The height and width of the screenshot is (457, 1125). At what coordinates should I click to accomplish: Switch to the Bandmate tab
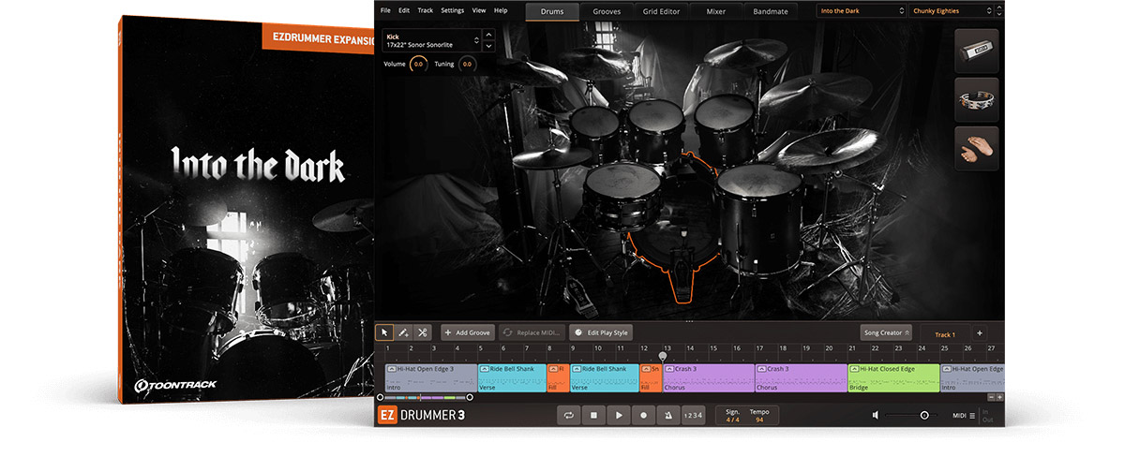(x=771, y=11)
